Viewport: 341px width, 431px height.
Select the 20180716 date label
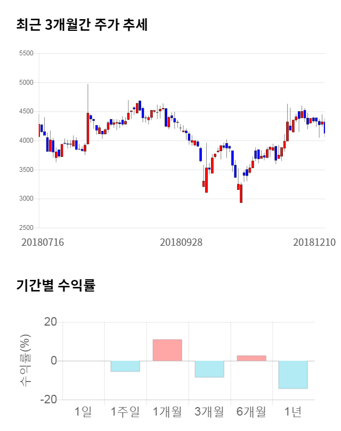43,242
